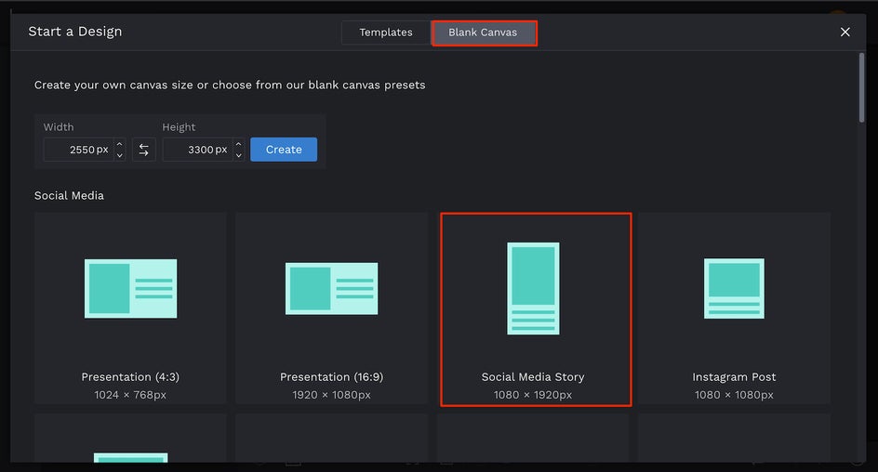Click the Instagram Post label text
Image resolution: width=878 pixels, height=472 pixels.
tap(734, 377)
